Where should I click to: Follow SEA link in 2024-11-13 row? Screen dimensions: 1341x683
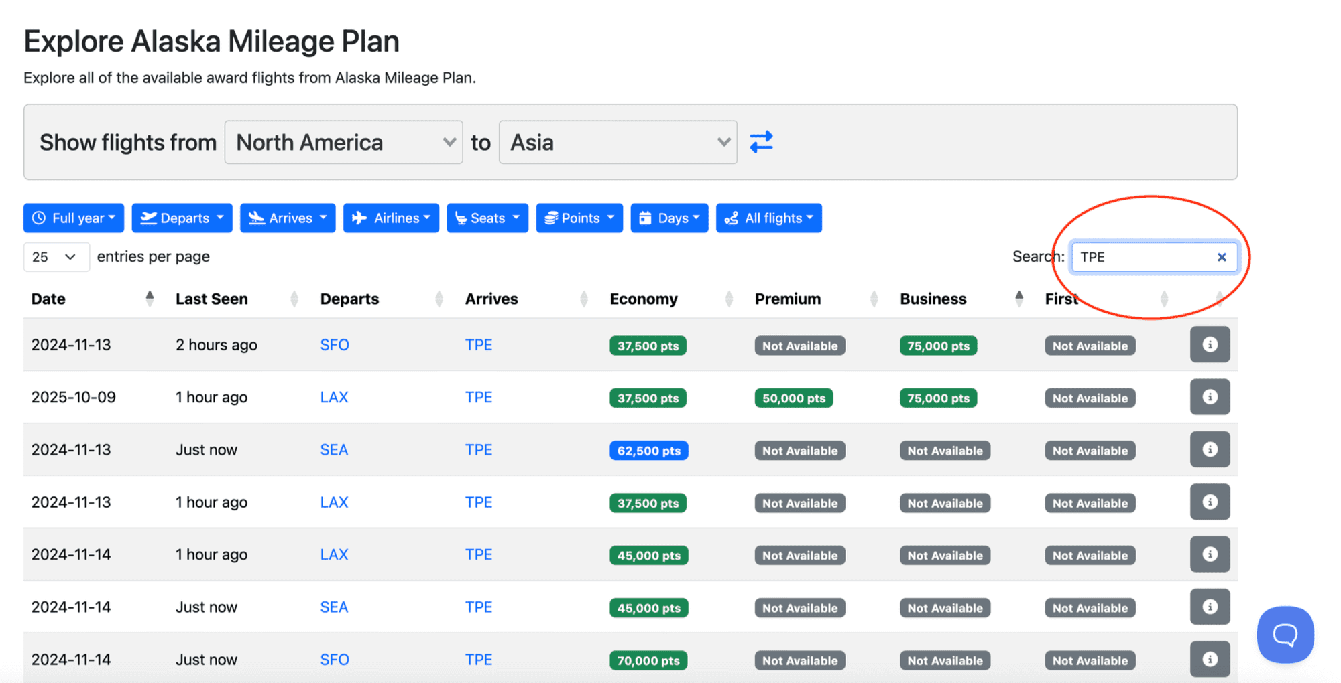click(334, 449)
